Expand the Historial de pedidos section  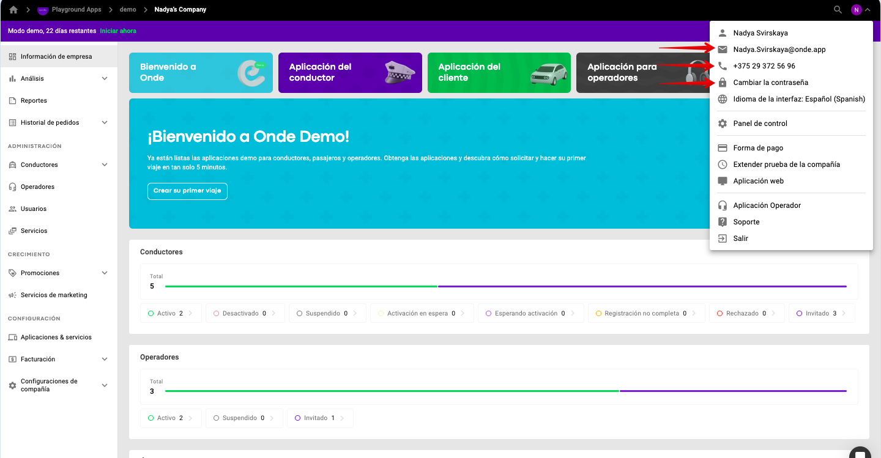click(105, 122)
